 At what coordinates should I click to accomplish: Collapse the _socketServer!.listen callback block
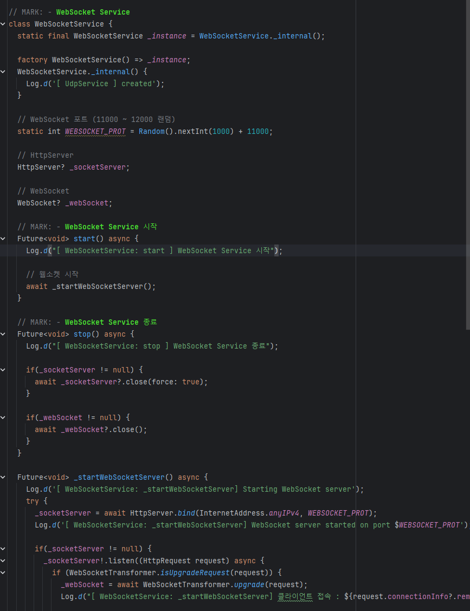[3, 561]
